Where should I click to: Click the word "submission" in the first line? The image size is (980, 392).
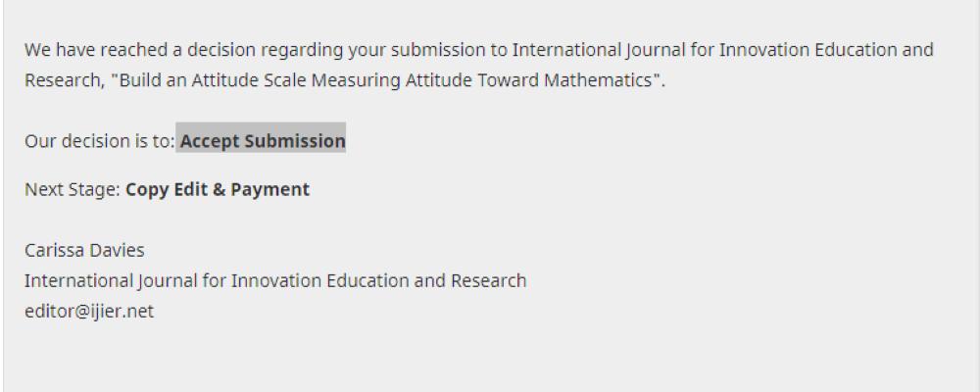pyautogui.click(x=444, y=49)
